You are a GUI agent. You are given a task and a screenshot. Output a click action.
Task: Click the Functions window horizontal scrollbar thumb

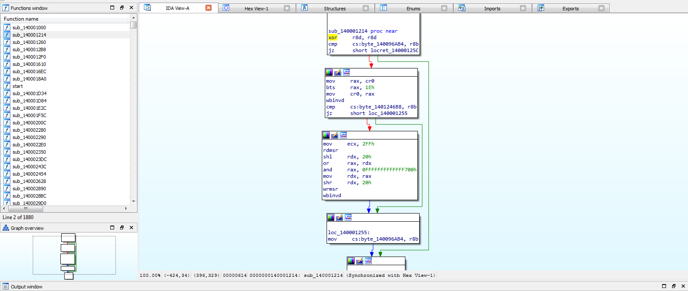point(25,208)
